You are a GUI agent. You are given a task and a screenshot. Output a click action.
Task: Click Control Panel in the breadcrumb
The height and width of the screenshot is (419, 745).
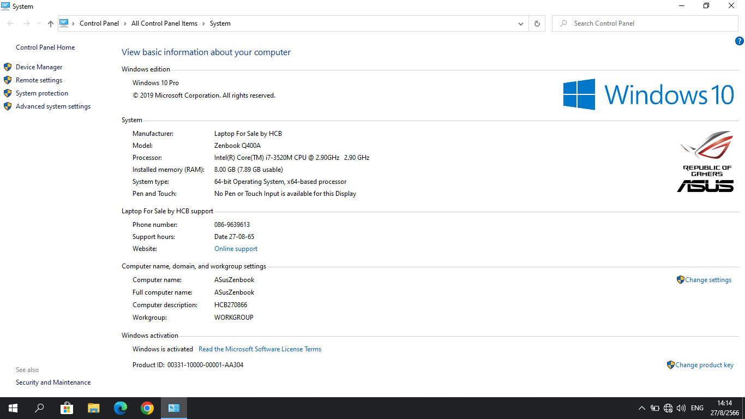coord(99,23)
